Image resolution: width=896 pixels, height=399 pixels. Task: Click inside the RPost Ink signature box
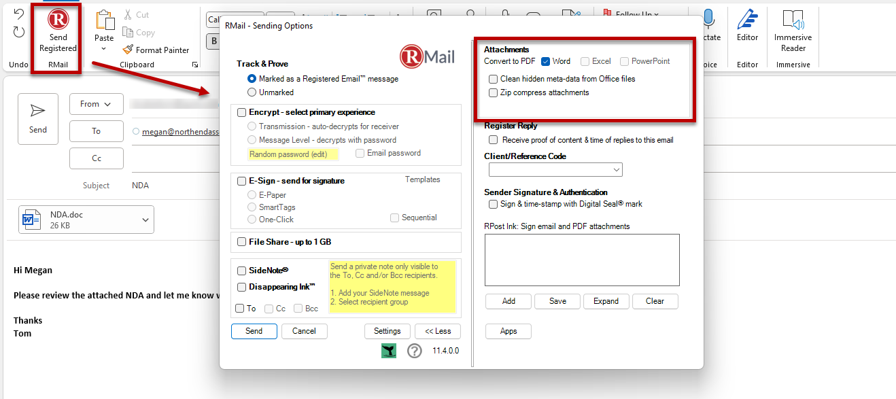tap(581, 260)
